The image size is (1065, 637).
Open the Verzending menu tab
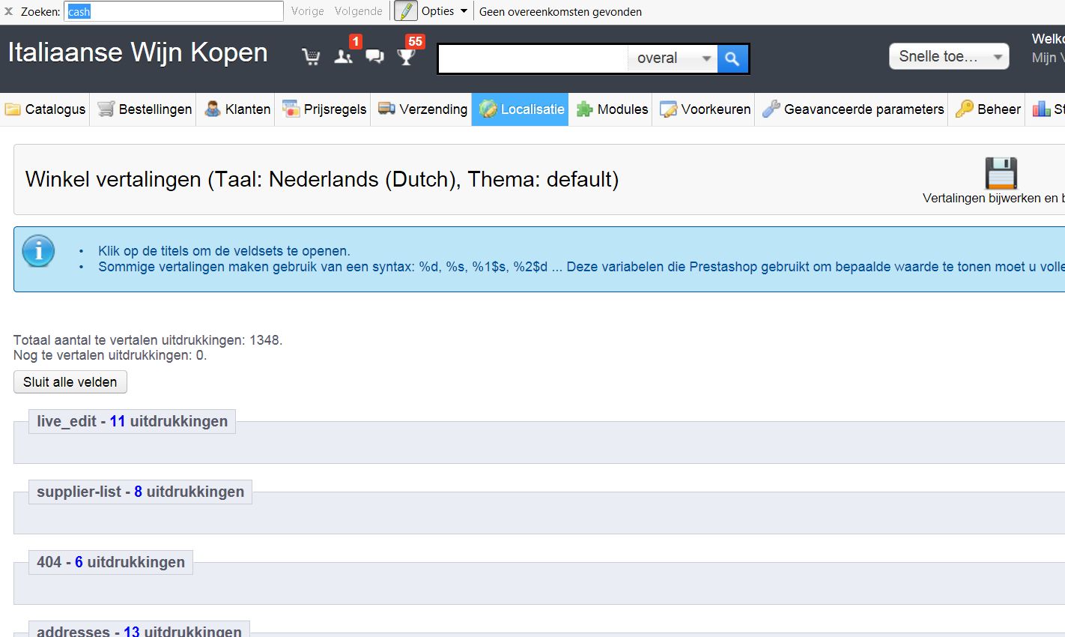[422, 109]
